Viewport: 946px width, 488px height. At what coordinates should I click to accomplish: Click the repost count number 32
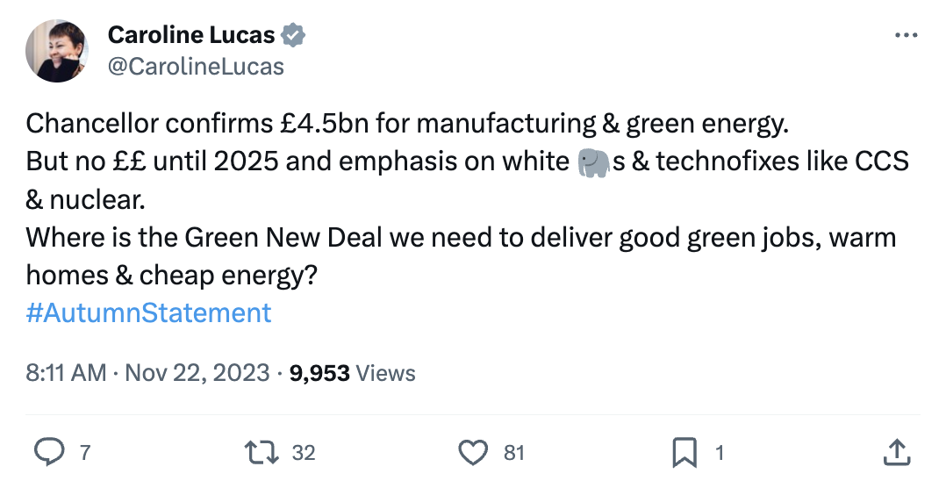tap(304, 453)
